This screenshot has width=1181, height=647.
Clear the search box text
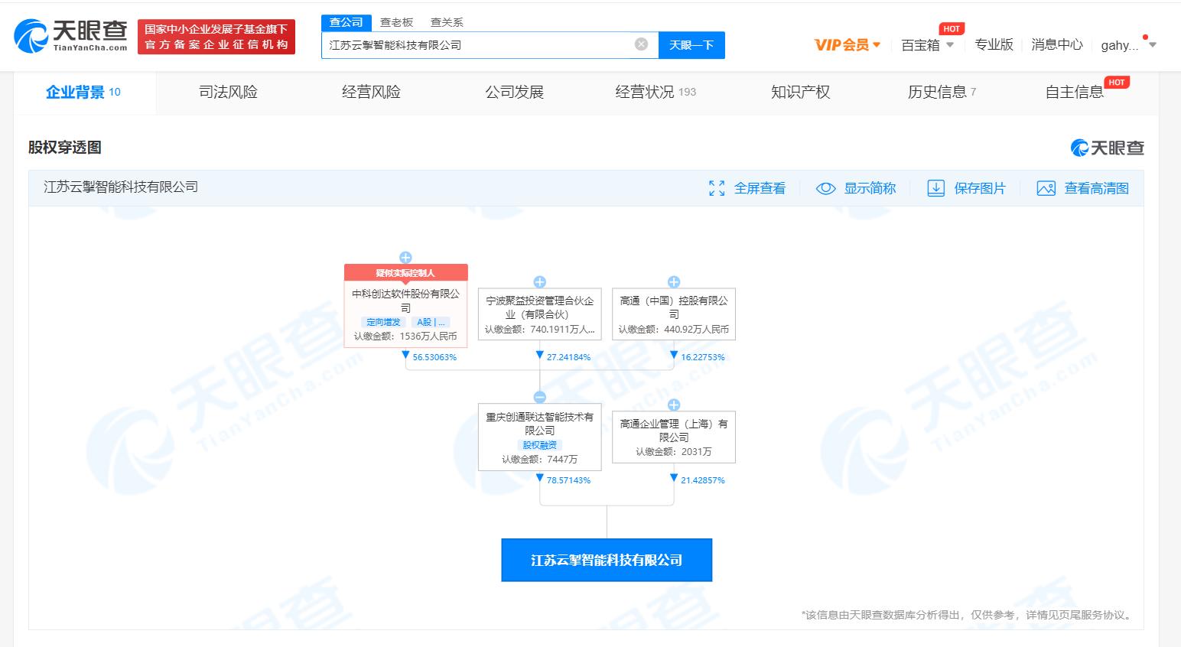coord(642,44)
